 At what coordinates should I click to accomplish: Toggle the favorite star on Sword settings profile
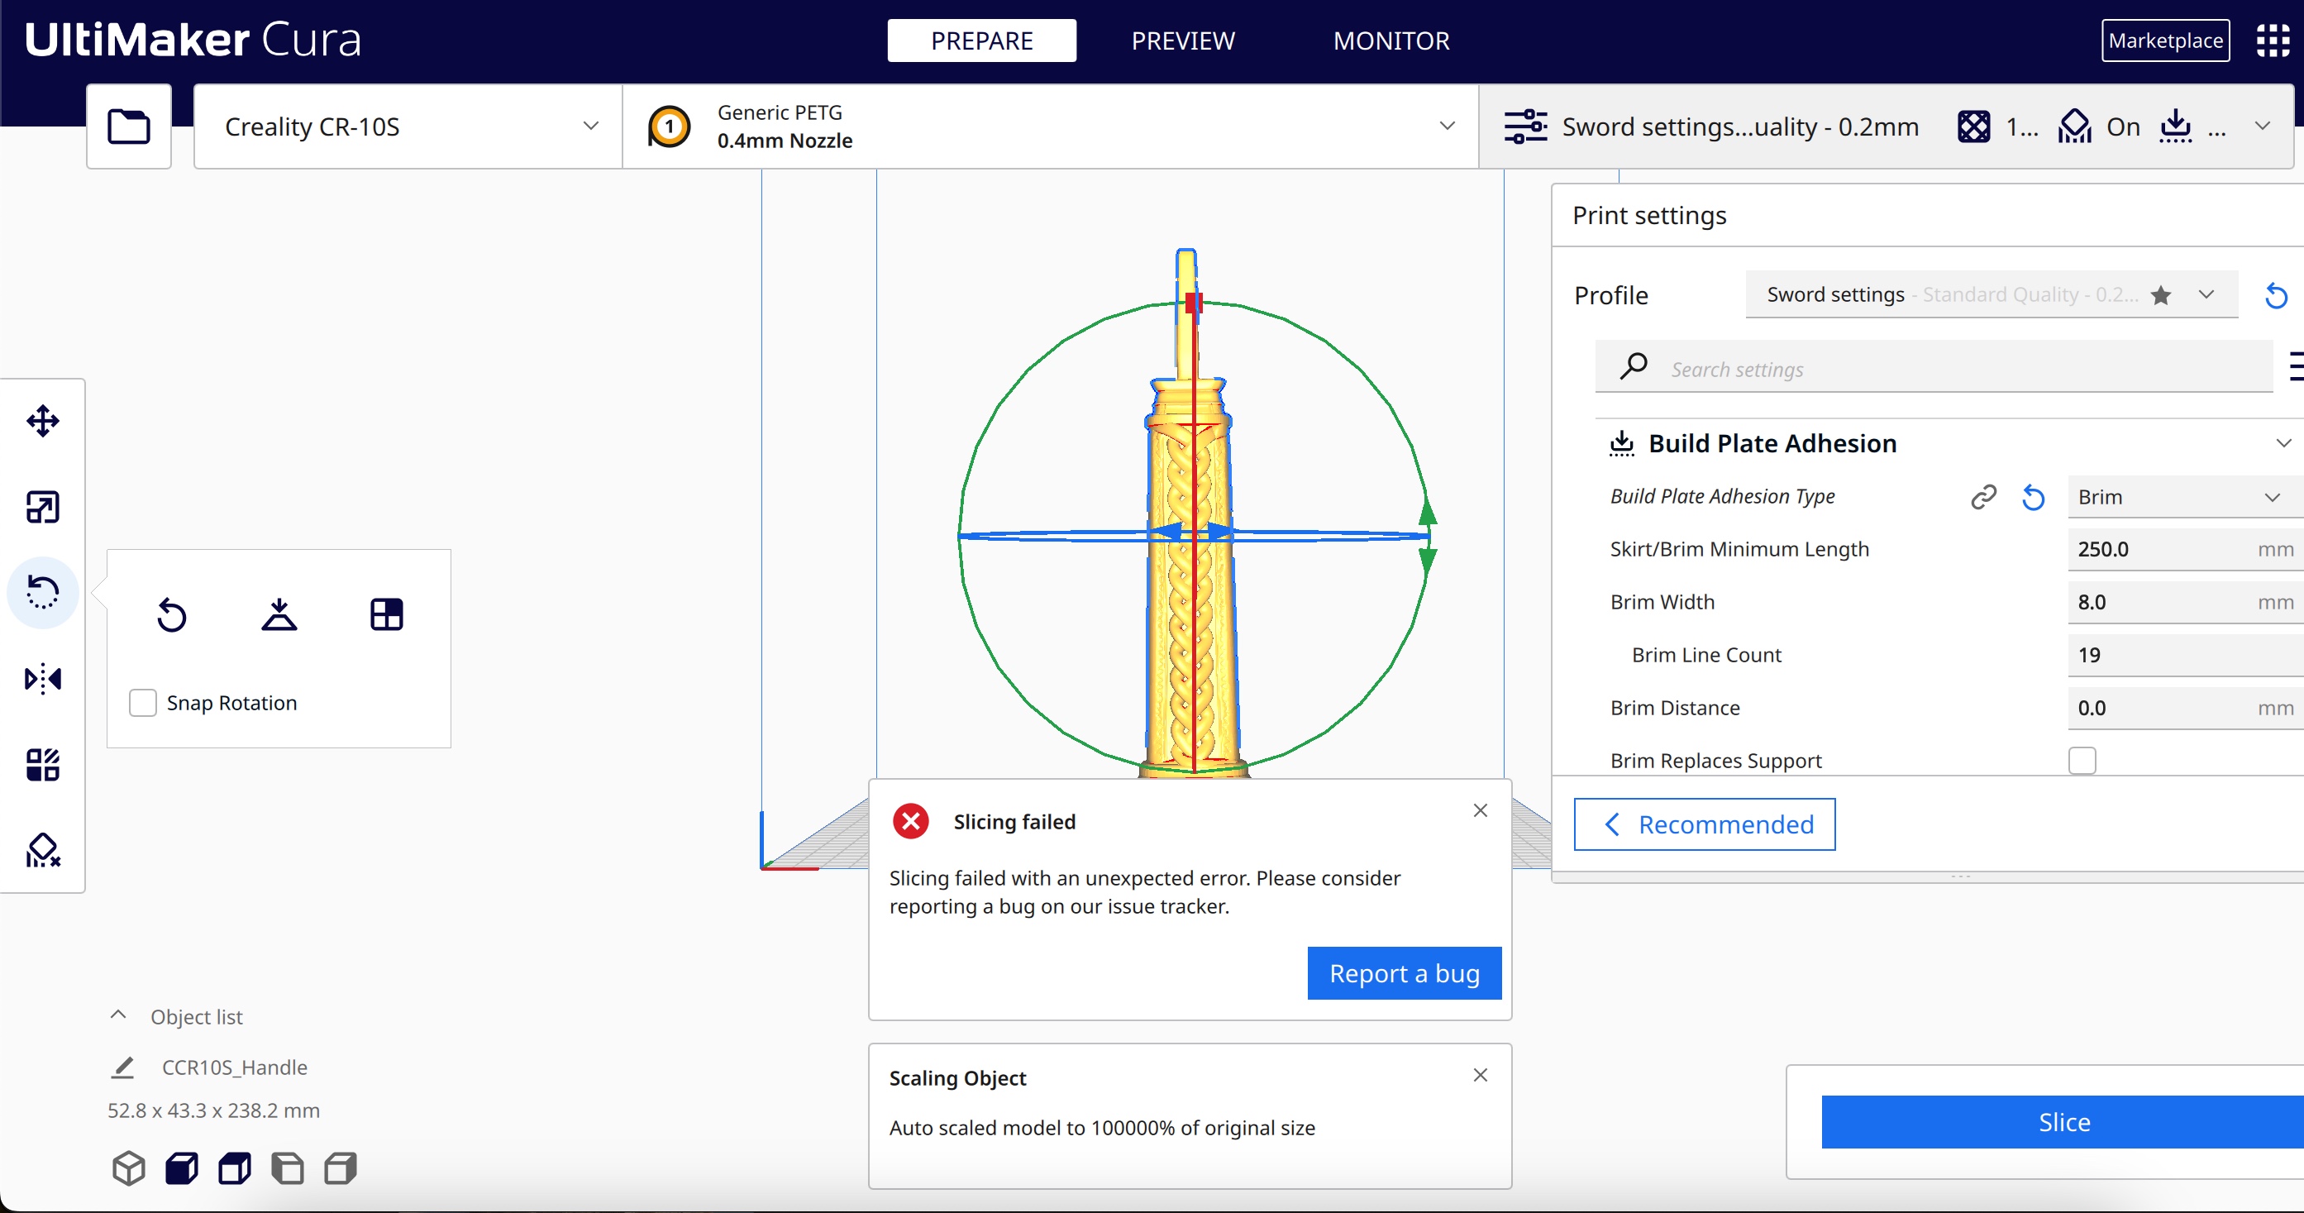click(2162, 294)
